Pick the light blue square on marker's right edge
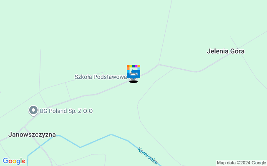This screenshot has width=267, height=166. tap(139, 68)
